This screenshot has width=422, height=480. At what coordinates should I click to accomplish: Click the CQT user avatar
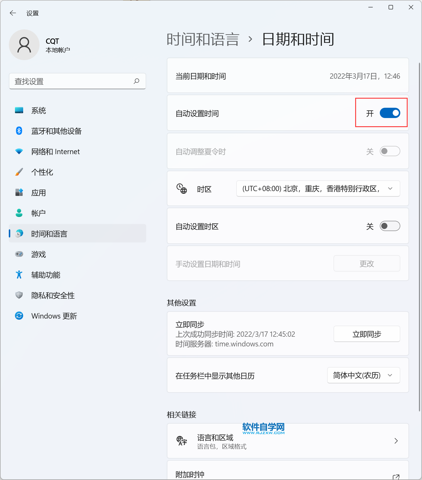tap(24, 45)
